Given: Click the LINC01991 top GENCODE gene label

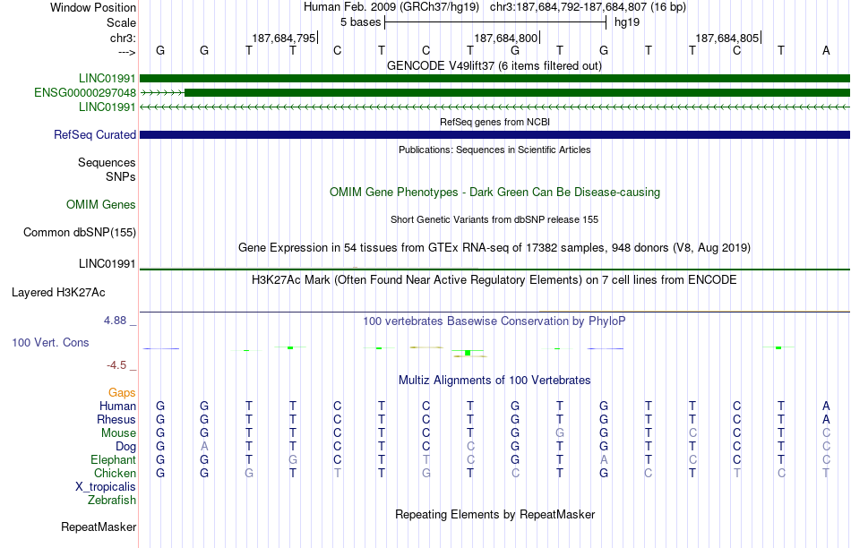Looking at the screenshot, I should click(107, 79).
